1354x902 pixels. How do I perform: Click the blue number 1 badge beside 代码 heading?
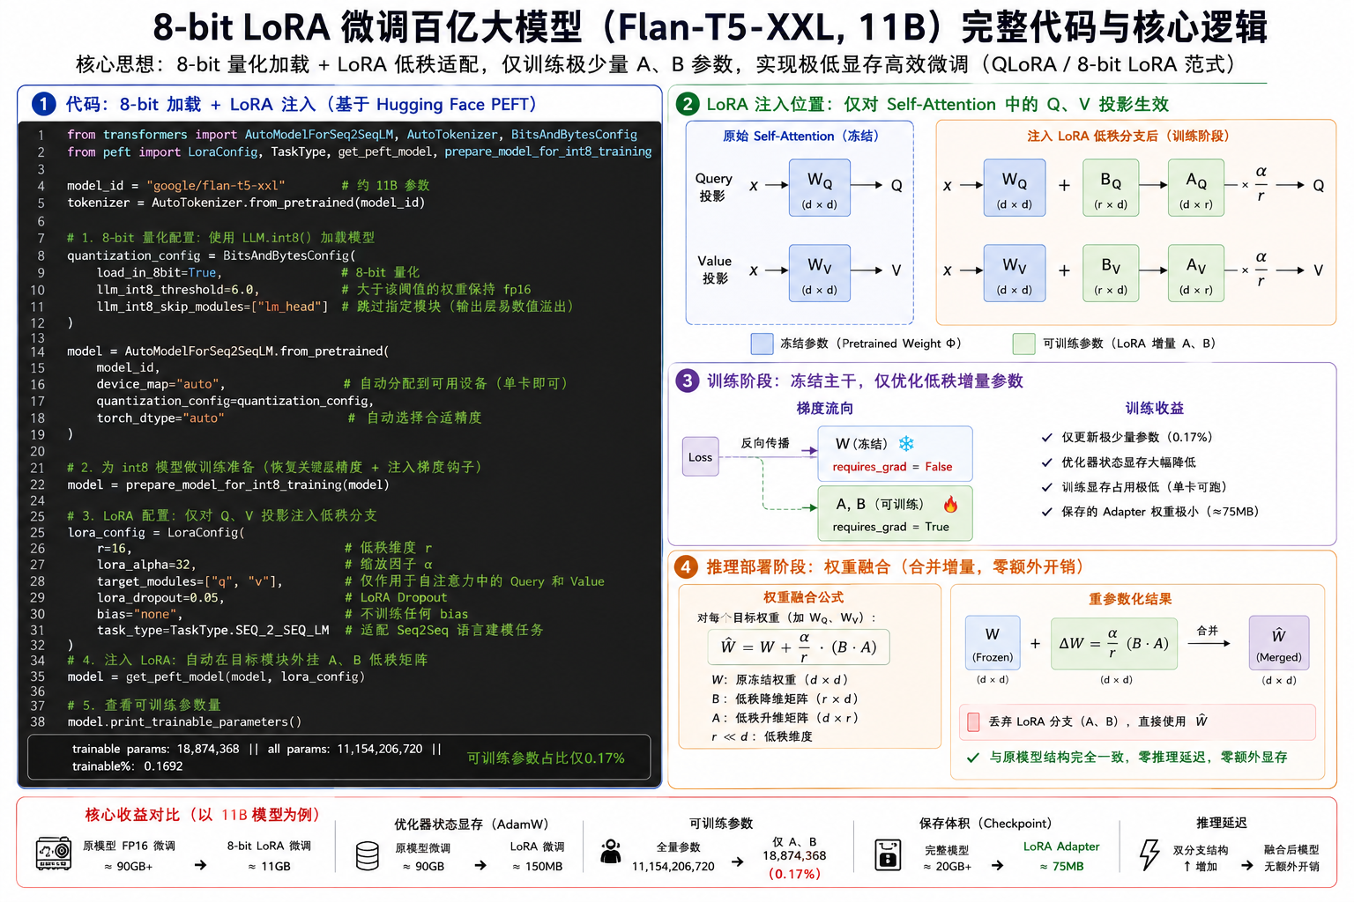pos(44,104)
